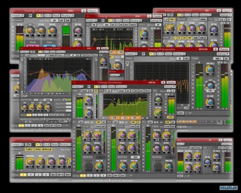
Task: Bypass the LF Max Punch plugin
Action: coord(227,10)
